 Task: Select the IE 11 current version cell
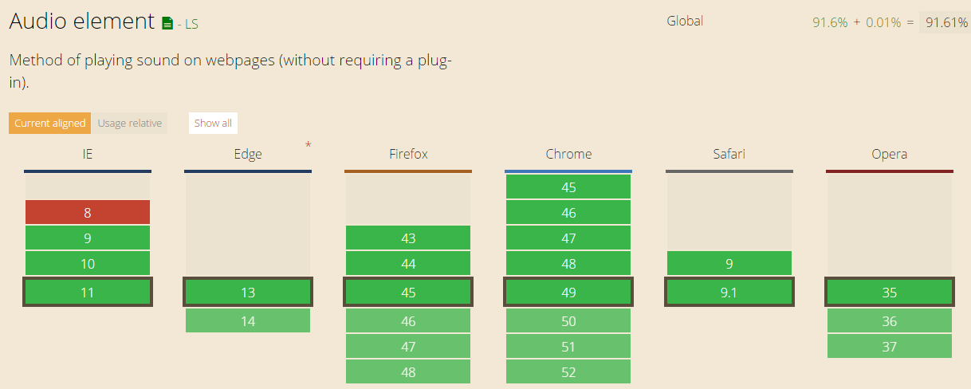coord(88,293)
